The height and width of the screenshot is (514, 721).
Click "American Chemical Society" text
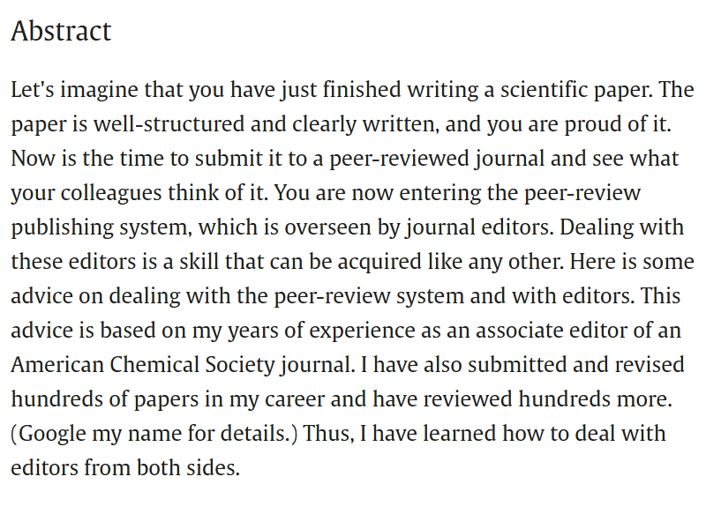[135, 365]
